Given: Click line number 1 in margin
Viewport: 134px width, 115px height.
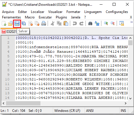Looking at the screenshot, I should coord(8,38).
